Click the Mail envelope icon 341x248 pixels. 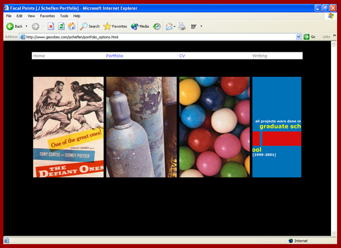pyautogui.click(x=169, y=27)
